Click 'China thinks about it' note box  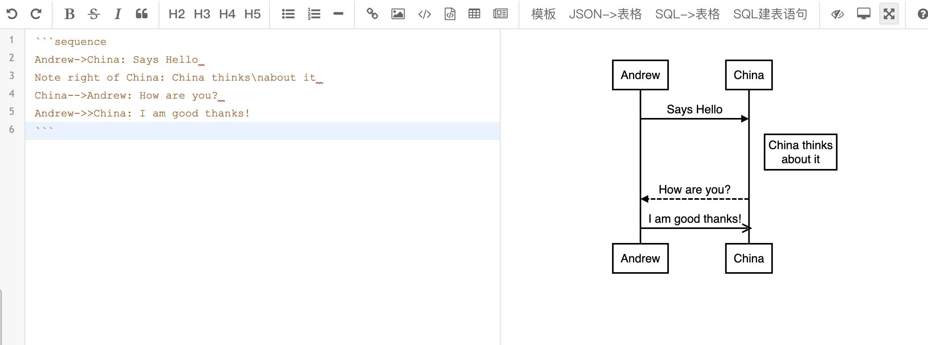pos(800,152)
